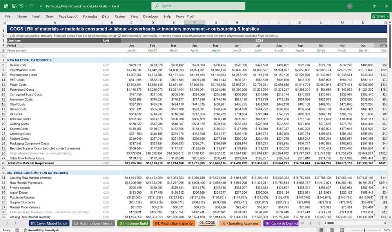Open the Page Layout ribbon tab

coord(68,16)
